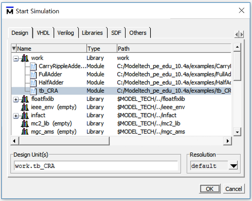Switch to the SDF tab
Viewport: 252px width, 201px height.
[116, 33]
